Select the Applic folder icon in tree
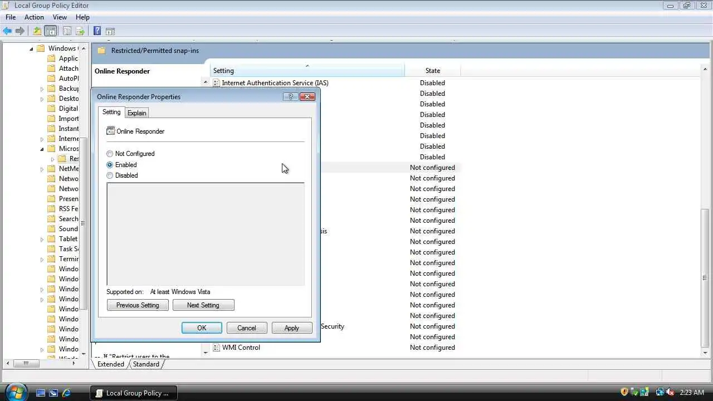This screenshot has height=401, width=713. [x=52, y=58]
